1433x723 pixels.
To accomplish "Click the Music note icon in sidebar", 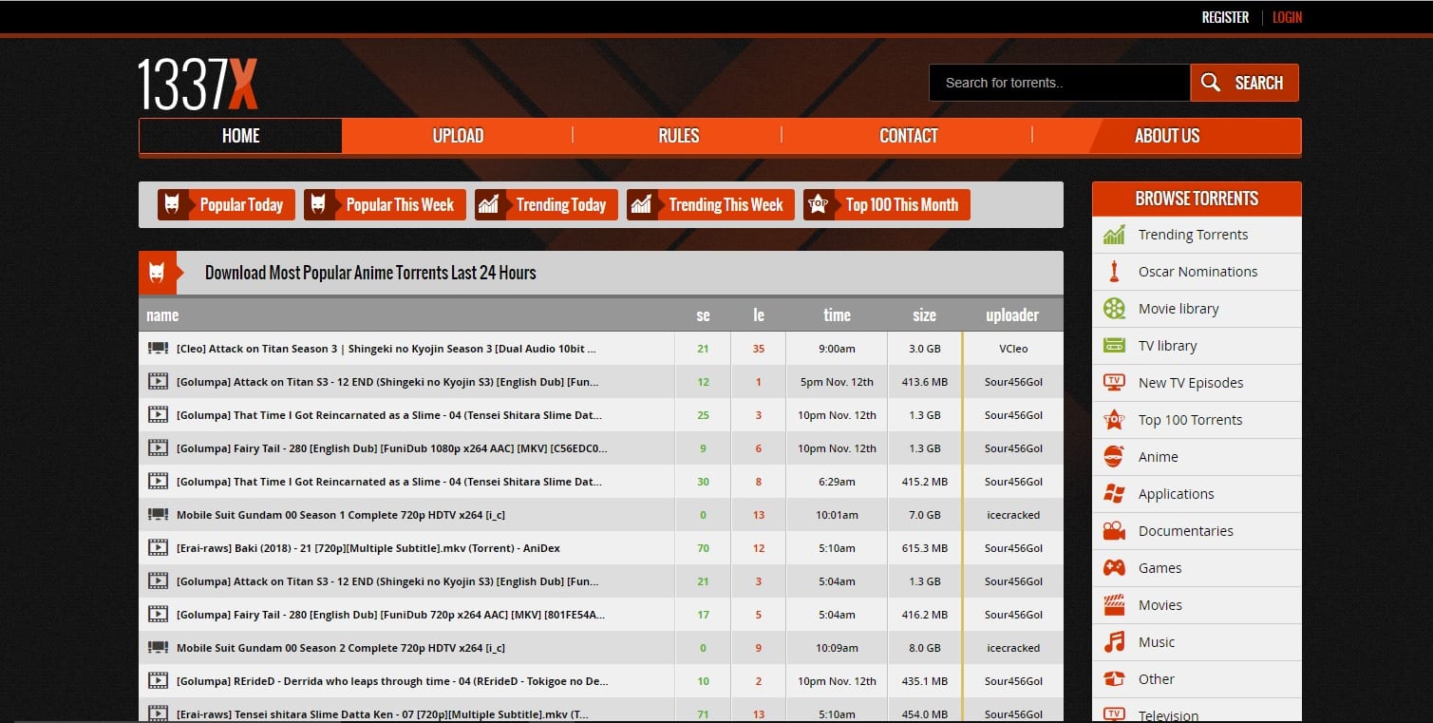I will point(1114,642).
